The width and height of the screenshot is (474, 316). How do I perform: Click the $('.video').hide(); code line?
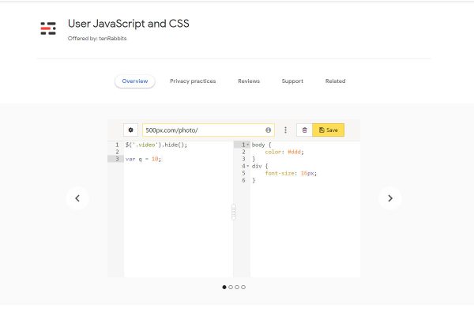tap(156, 145)
